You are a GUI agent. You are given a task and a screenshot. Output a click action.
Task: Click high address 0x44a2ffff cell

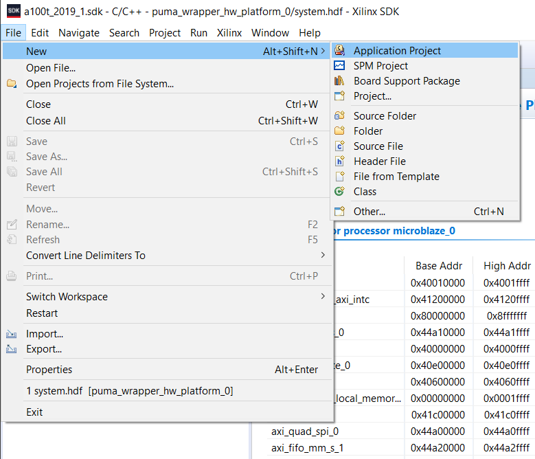click(x=506, y=448)
